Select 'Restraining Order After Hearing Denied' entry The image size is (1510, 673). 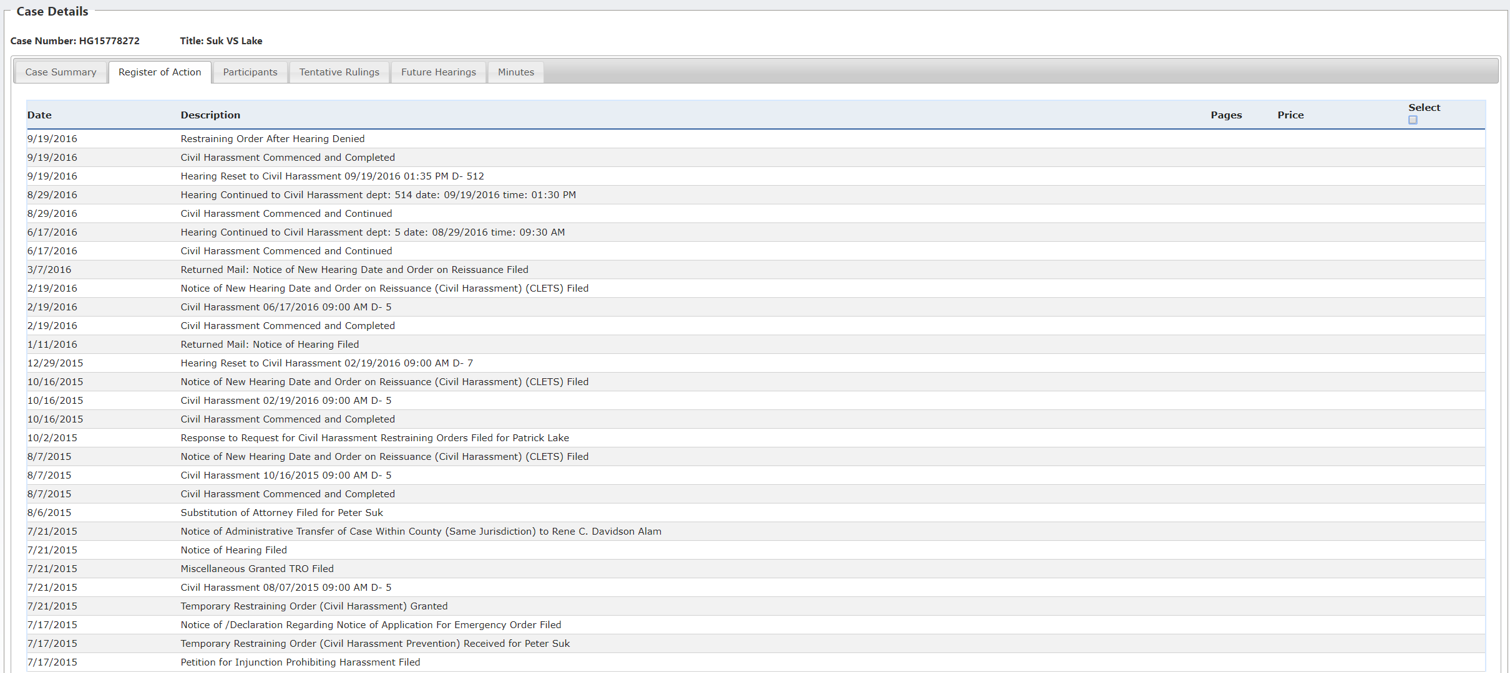pyautogui.click(x=756, y=139)
